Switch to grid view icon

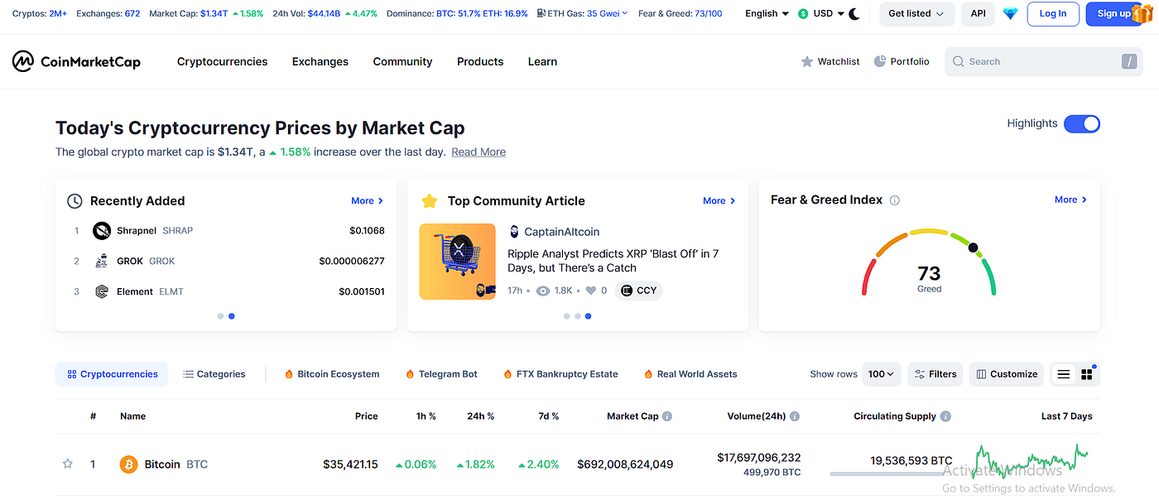[1087, 374]
